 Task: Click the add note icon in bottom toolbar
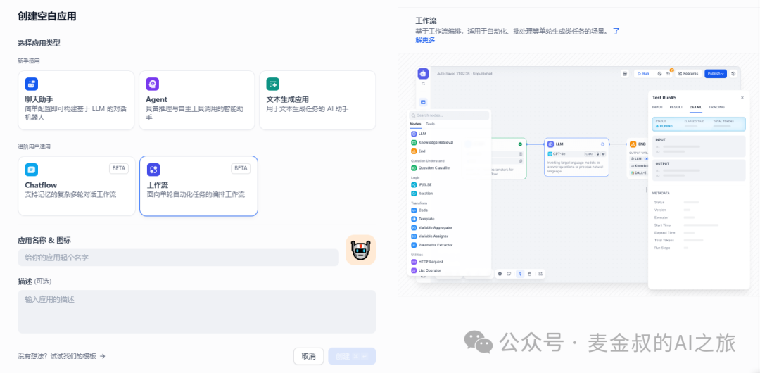pos(509,274)
